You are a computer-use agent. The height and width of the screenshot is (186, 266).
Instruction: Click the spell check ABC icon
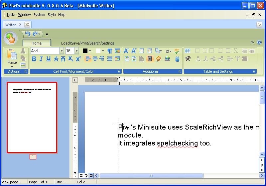(177, 51)
